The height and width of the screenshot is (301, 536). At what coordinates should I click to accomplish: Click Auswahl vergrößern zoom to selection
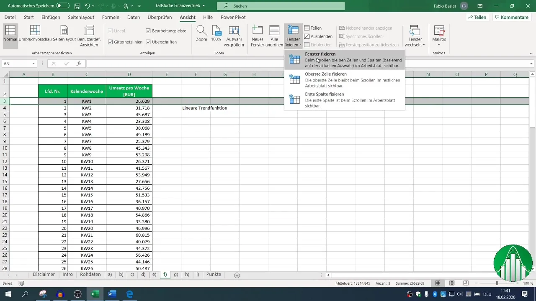pos(234,36)
